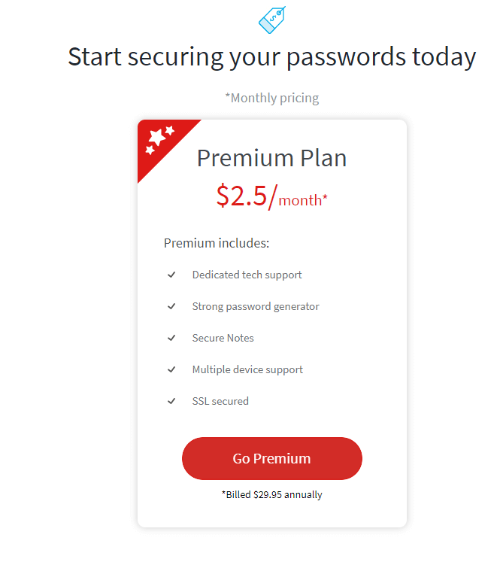Image resolution: width=500 pixels, height=562 pixels.
Task: Click the Monthly pricing subtitle
Action: 272,98
